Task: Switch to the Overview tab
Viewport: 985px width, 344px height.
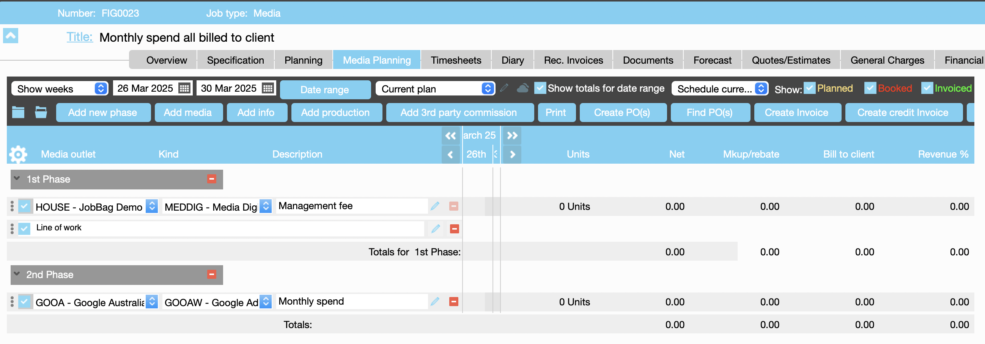Action: tap(166, 60)
